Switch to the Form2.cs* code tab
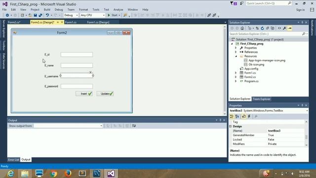 pyautogui.click(x=14, y=22)
